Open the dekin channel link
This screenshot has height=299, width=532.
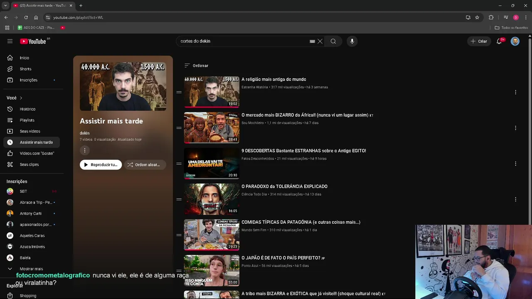(85, 133)
